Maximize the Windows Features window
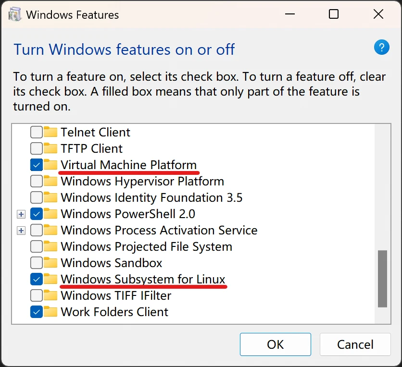The width and height of the screenshot is (402, 367). (x=334, y=14)
